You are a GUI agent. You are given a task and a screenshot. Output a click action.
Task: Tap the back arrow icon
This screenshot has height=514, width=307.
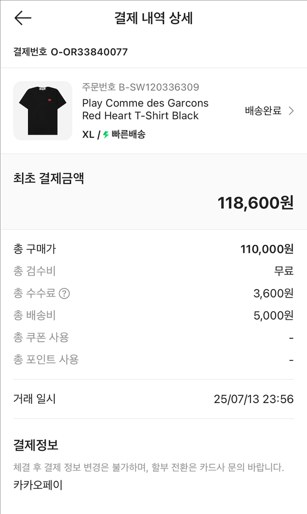tap(23, 18)
